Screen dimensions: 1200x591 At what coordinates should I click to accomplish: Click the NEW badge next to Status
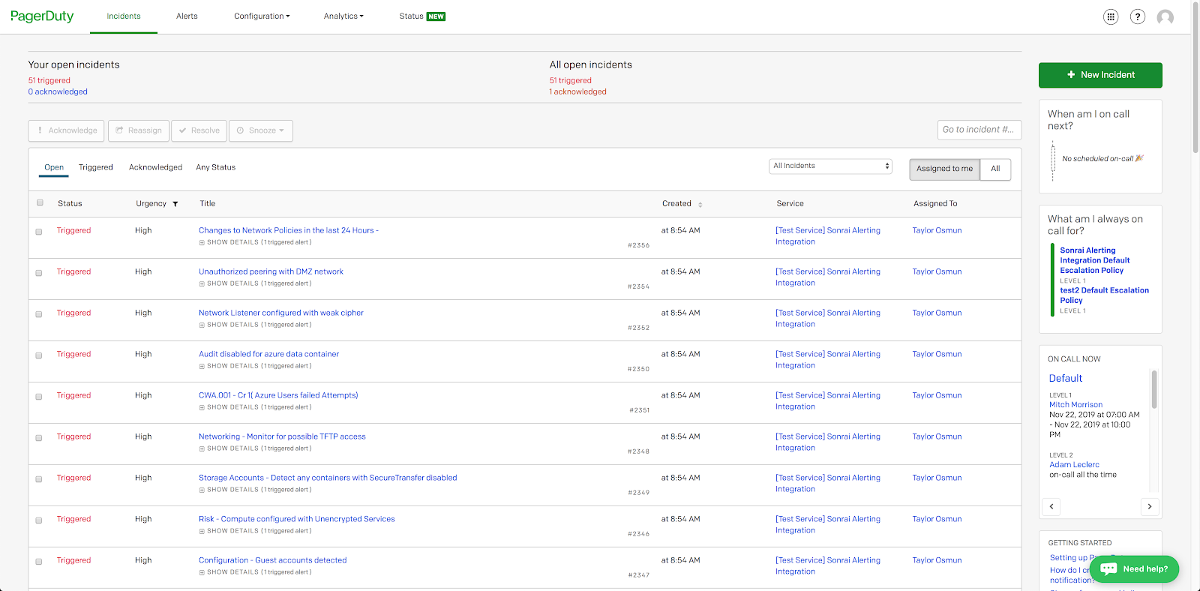[x=436, y=16]
